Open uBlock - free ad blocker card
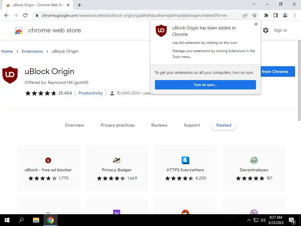The height and width of the screenshot is (226, 301). click(x=48, y=168)
